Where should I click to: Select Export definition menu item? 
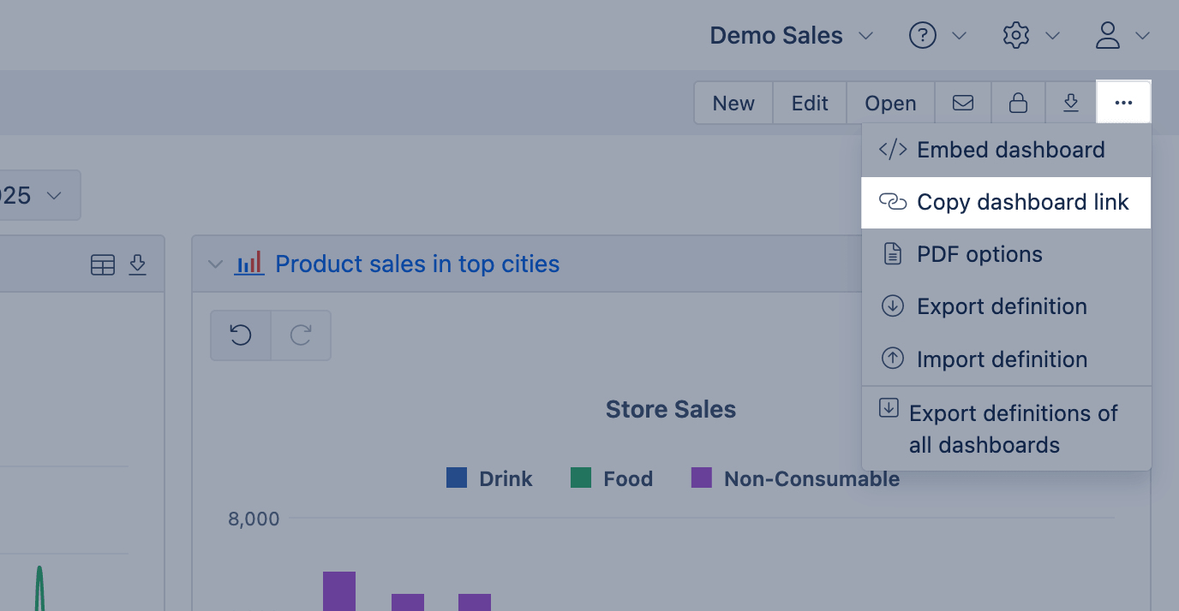pyautogui.click(x=1006, y=306)
